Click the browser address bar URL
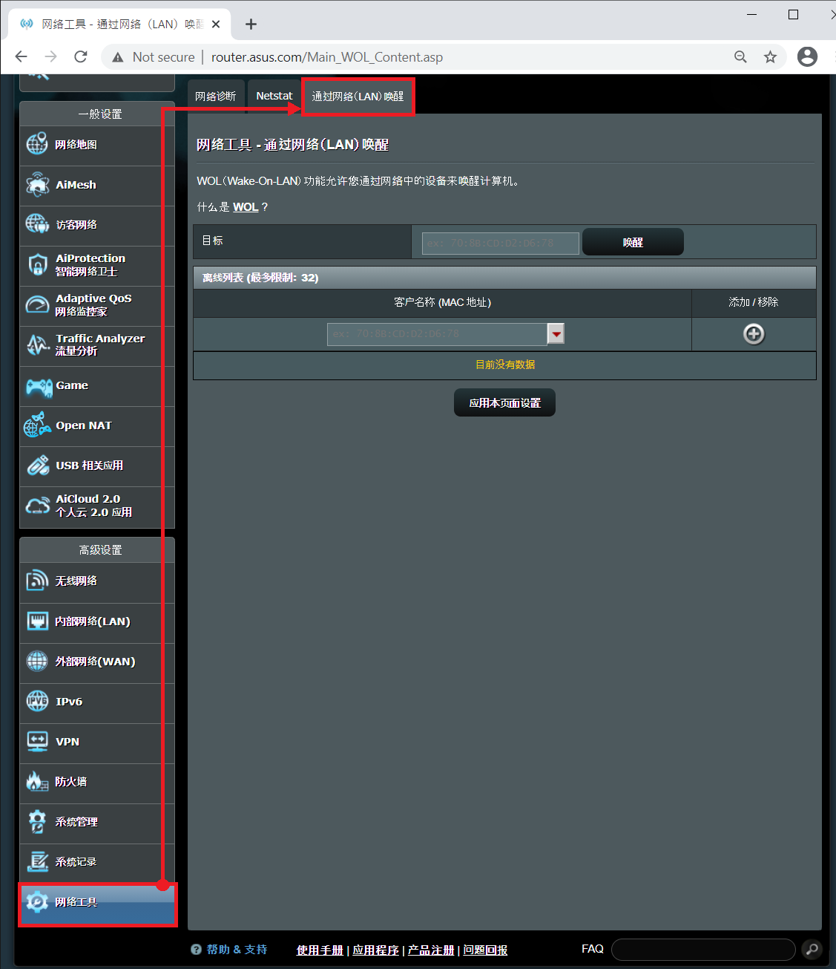The height and width of the screenshot is (969, 836). [x=327, y=57]
